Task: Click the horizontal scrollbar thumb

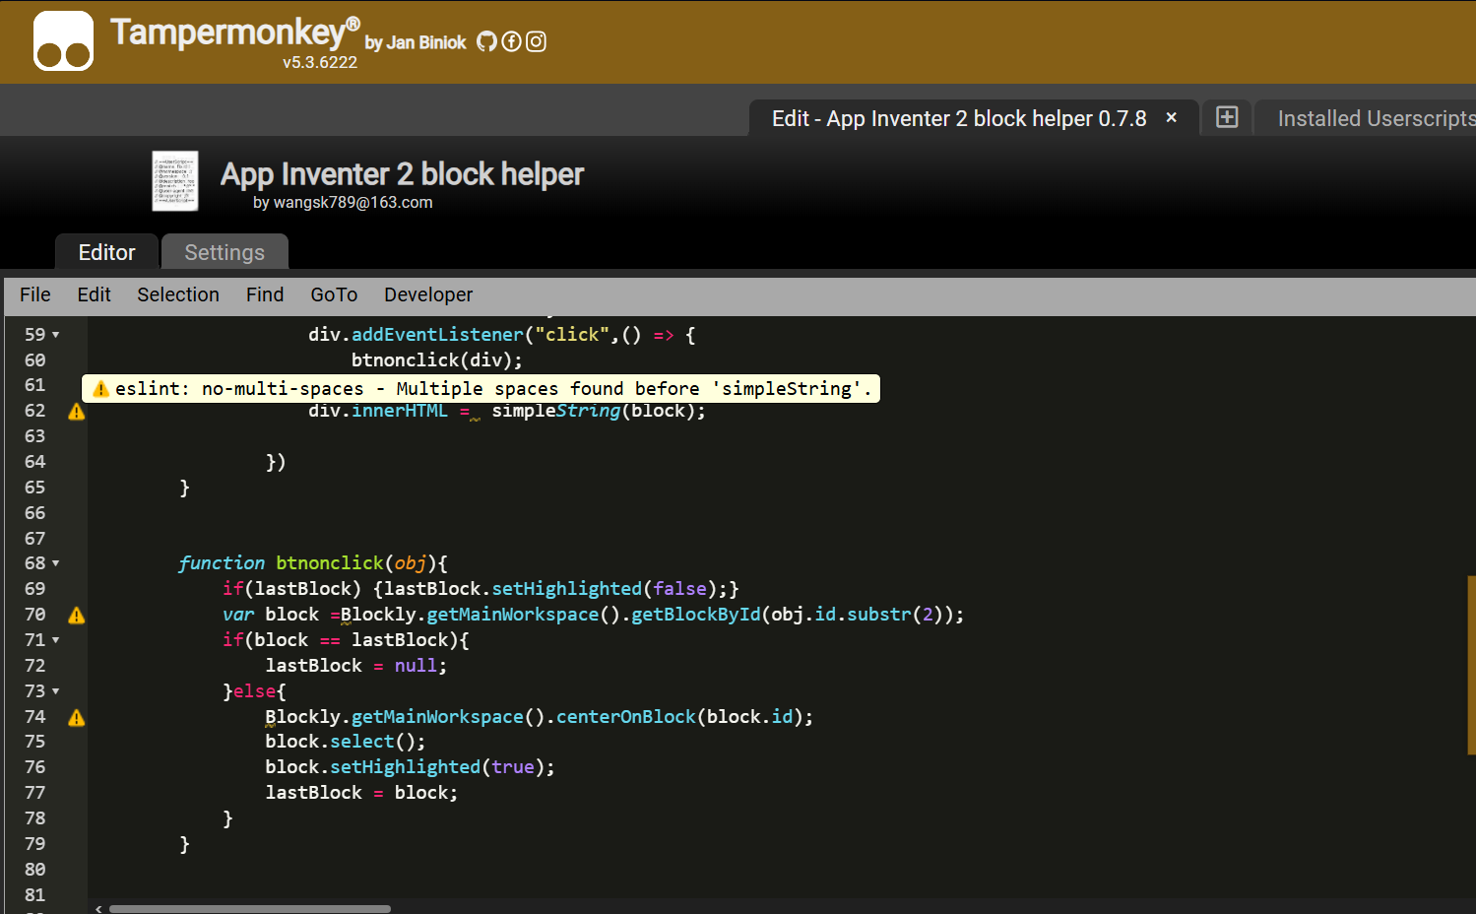Action: click(x=250, y=908)
